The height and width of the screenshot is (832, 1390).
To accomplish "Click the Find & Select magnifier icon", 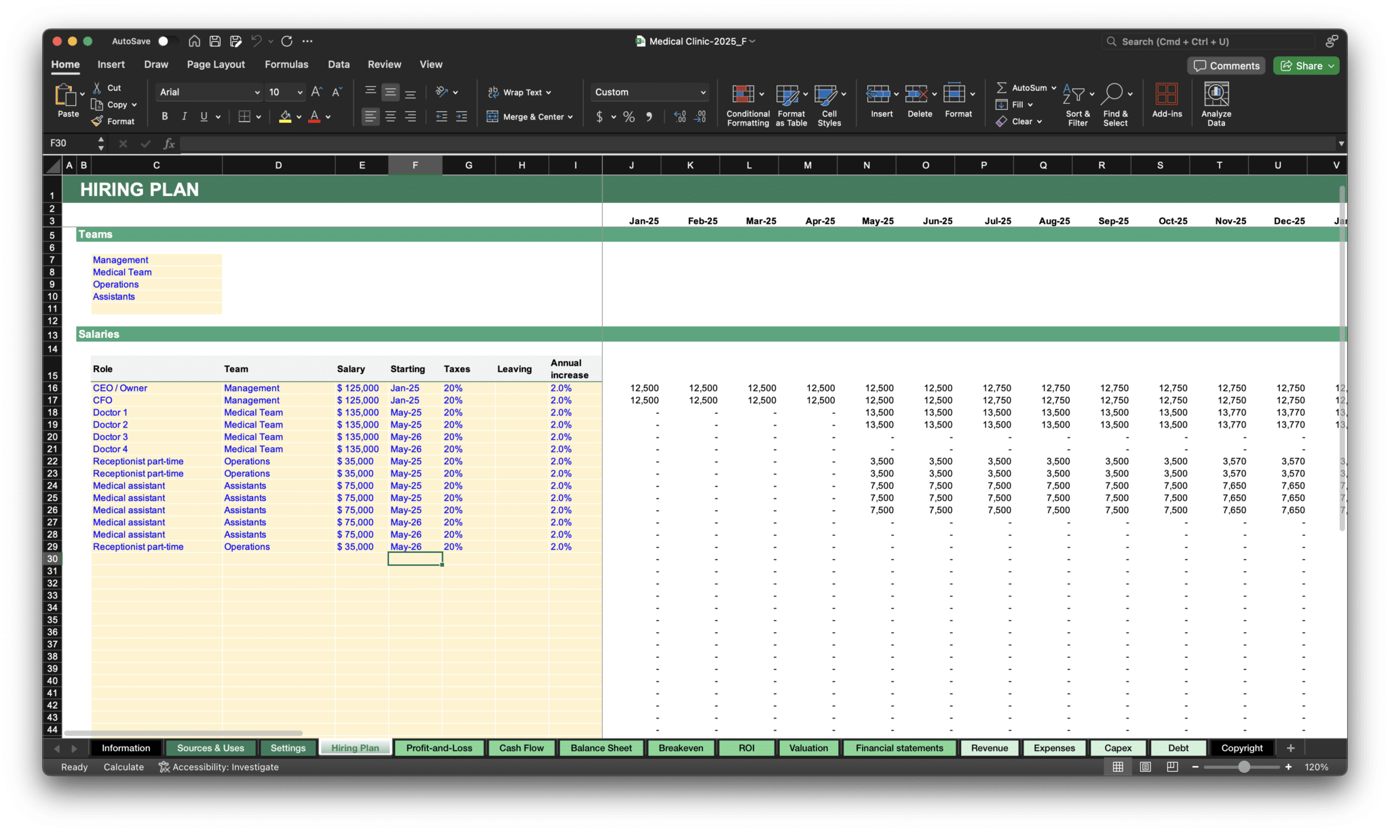I will click(x=1112, y=94).
